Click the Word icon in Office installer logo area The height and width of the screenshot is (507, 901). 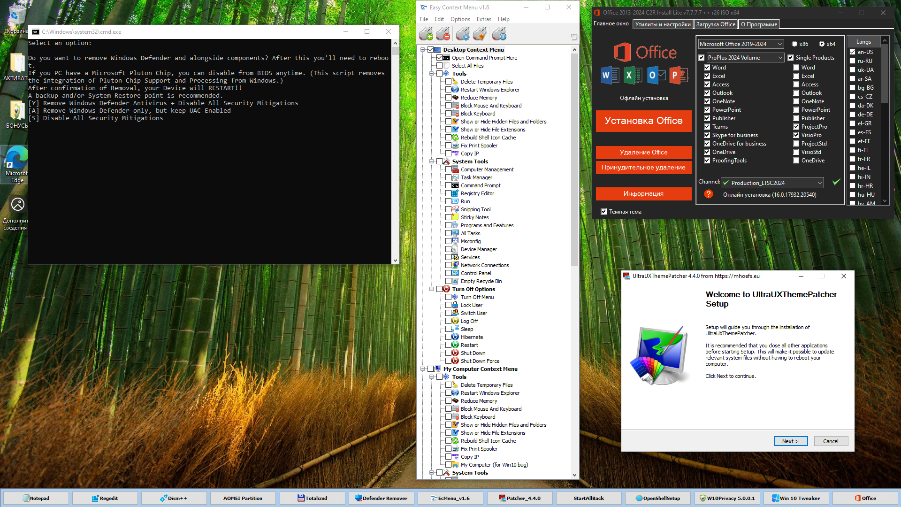[x=610, y=75]
